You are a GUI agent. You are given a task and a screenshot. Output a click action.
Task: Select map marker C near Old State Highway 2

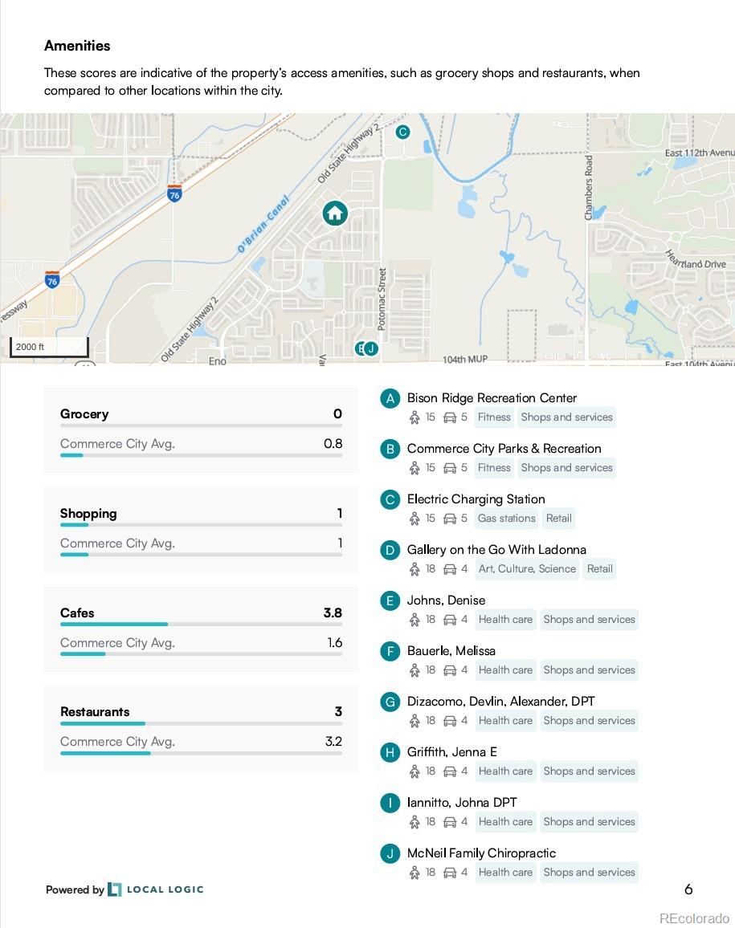(x=402, y=132)
